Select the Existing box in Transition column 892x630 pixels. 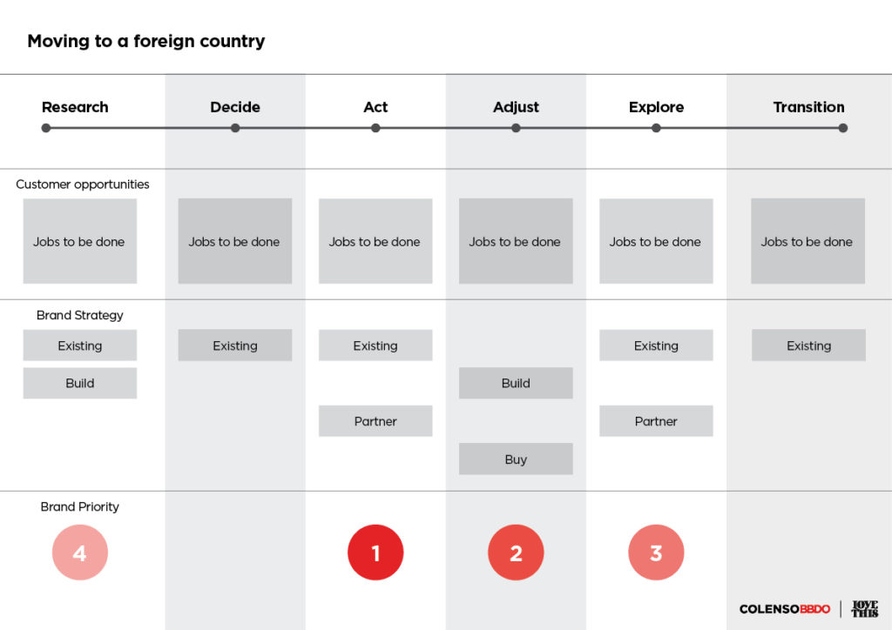pos(808,345)
